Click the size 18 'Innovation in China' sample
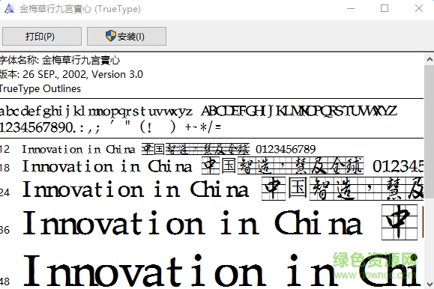 [x=107, y=166]
